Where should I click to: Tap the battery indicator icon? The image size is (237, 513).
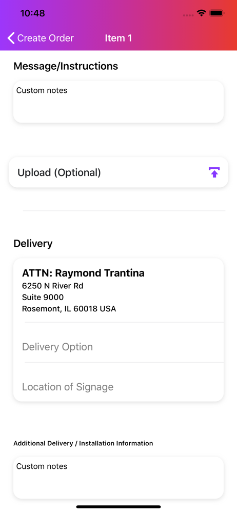tap(216, 13)
